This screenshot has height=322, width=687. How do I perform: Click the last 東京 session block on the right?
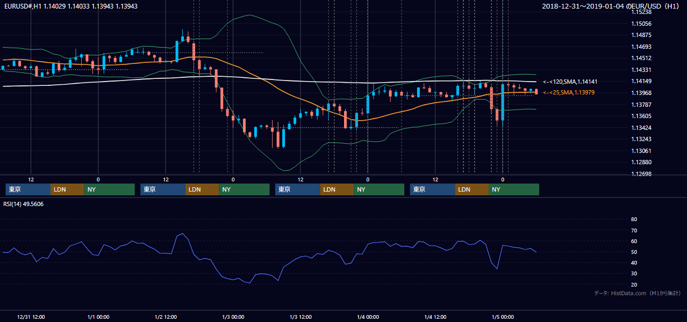[x=433, y=189]
